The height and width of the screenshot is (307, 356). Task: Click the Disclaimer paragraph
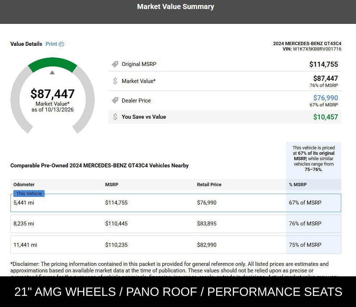(174, 269)
